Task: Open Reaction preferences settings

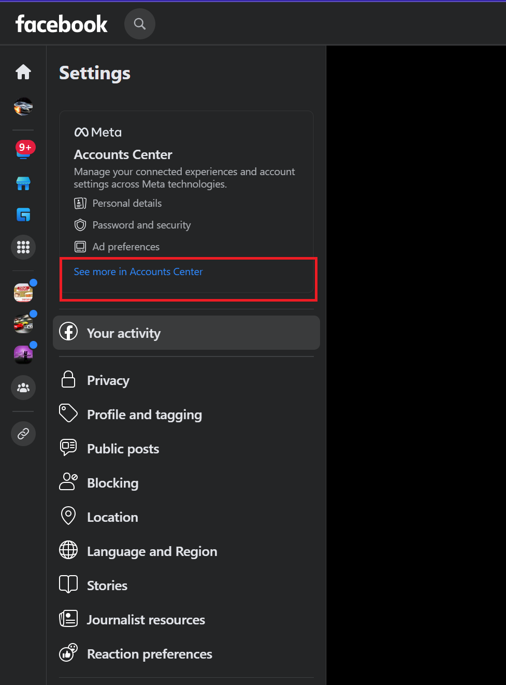Action: pos(186,654)
